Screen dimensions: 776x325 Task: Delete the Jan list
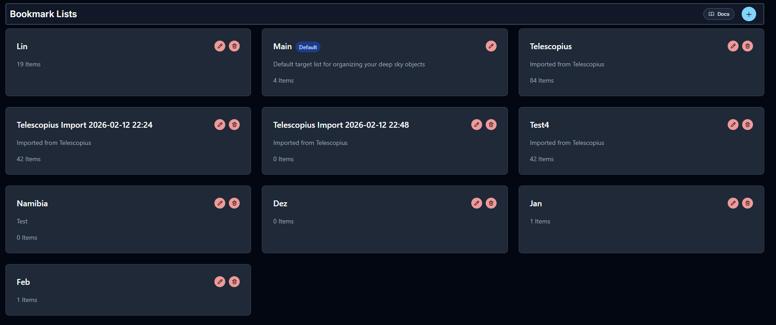pos(748,203)
